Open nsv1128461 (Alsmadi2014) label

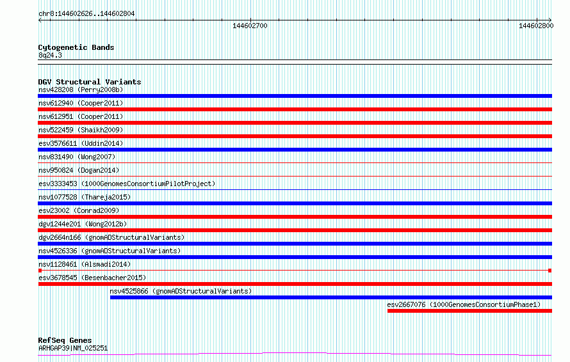pyautogui.click(x=85, y=264)
